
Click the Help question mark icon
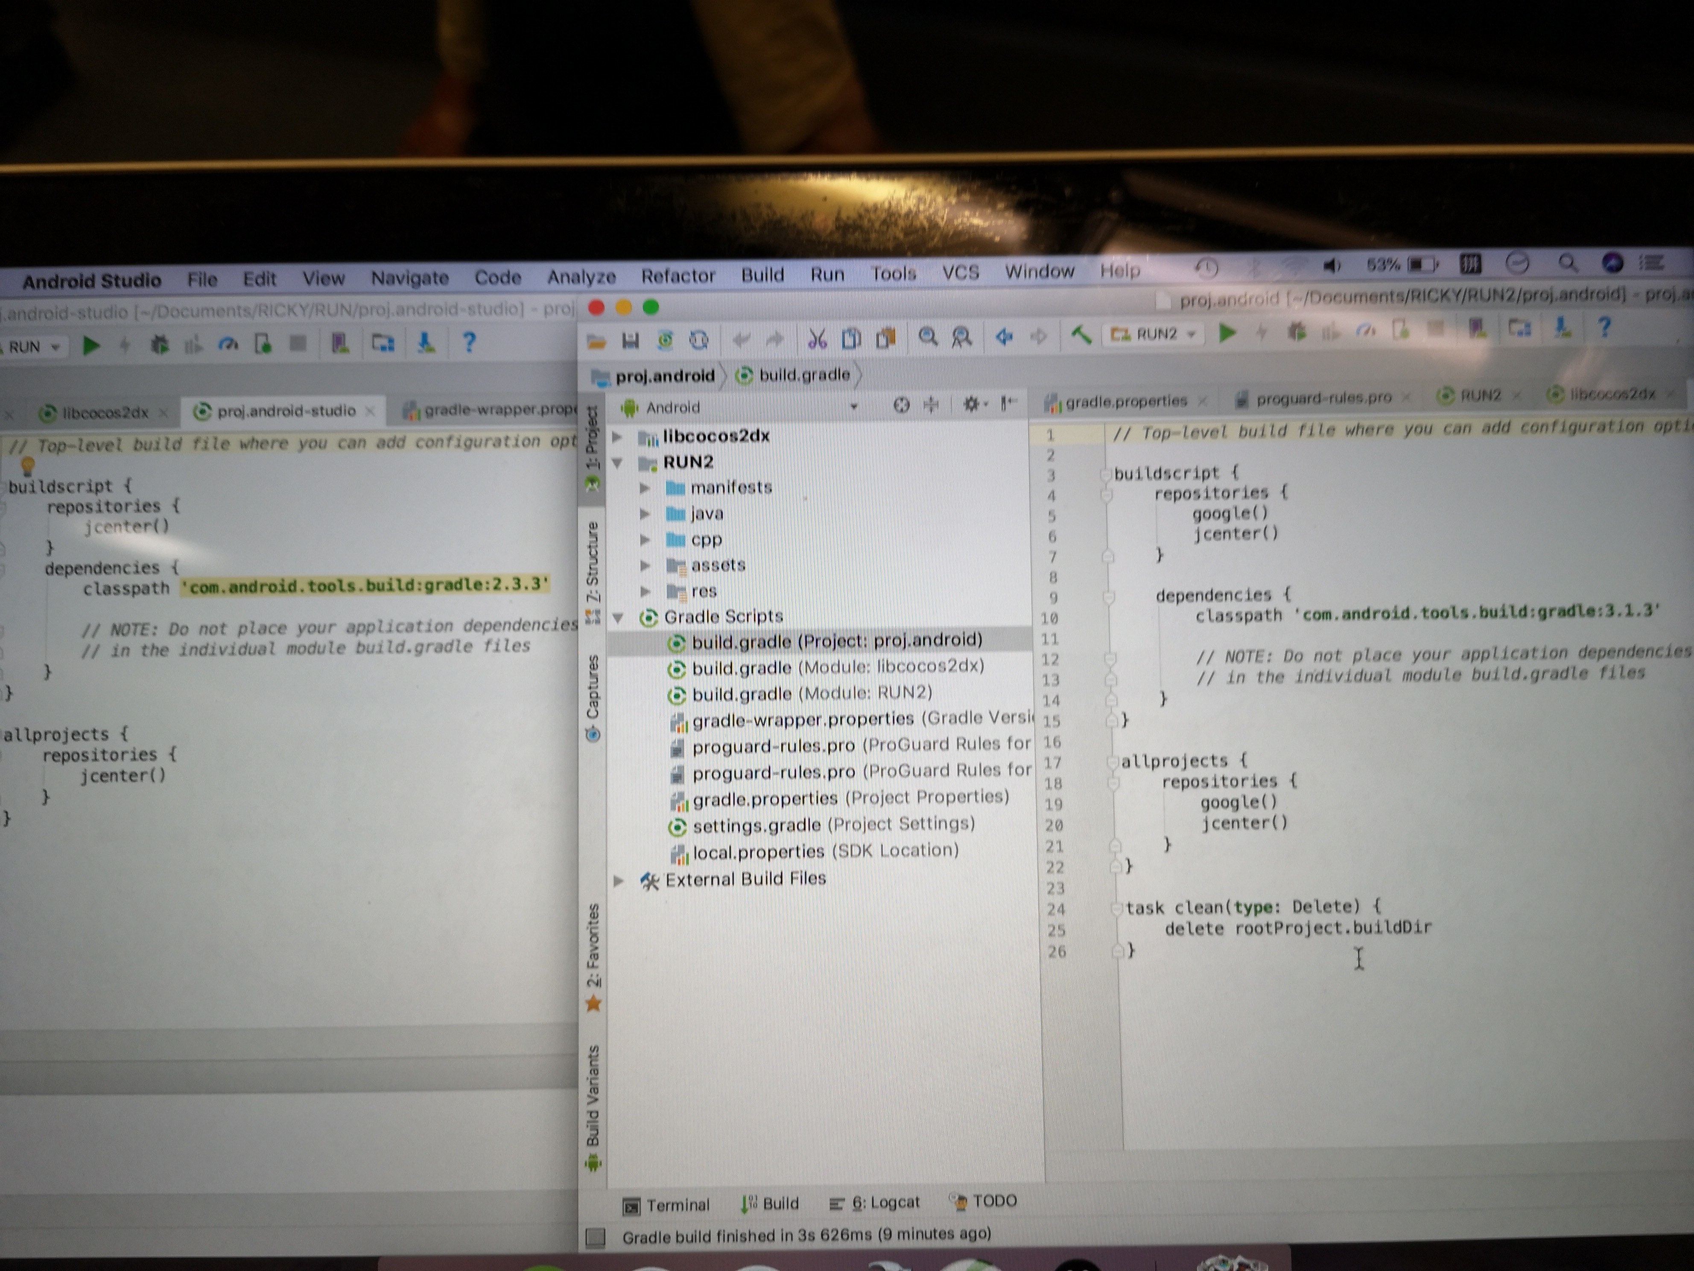click(1603, 328)
